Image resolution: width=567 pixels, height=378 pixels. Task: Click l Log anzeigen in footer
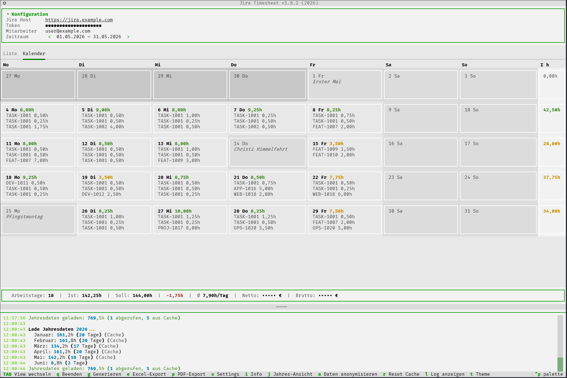445,374
